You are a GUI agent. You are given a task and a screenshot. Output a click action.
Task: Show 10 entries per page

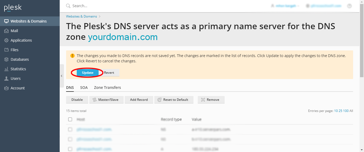[336, 111]
